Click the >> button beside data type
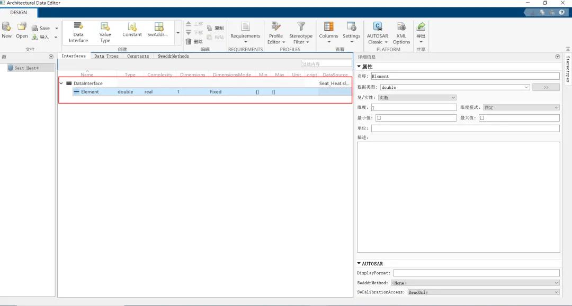Image resolution: width=572 pixels, height=306 pixels. pyautogui.click(x=546, y=87)
